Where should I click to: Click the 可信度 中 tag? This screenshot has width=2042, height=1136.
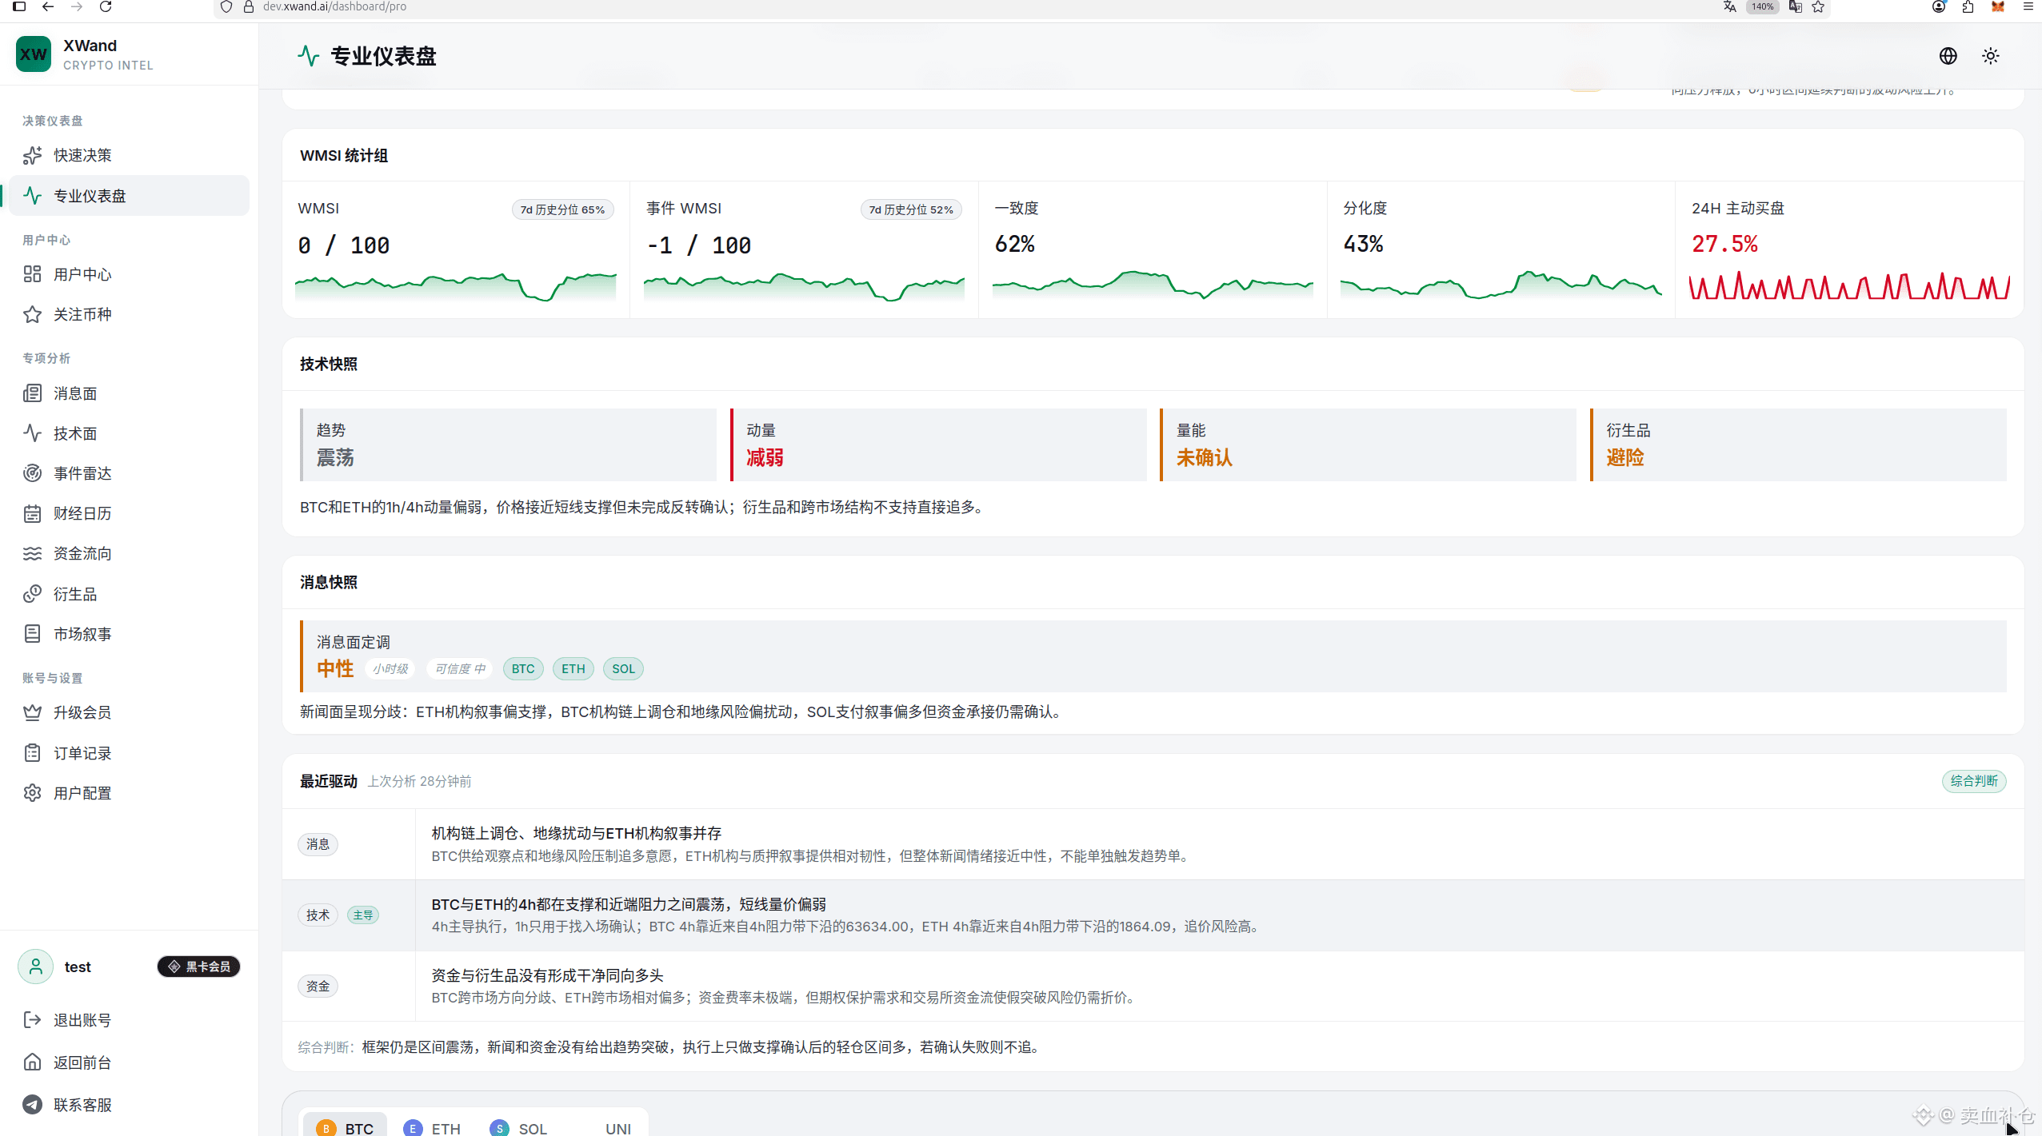[x=460, y=669]
